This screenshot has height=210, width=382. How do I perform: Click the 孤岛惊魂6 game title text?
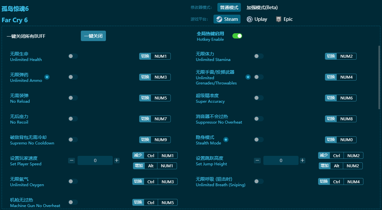coord(15,9)
